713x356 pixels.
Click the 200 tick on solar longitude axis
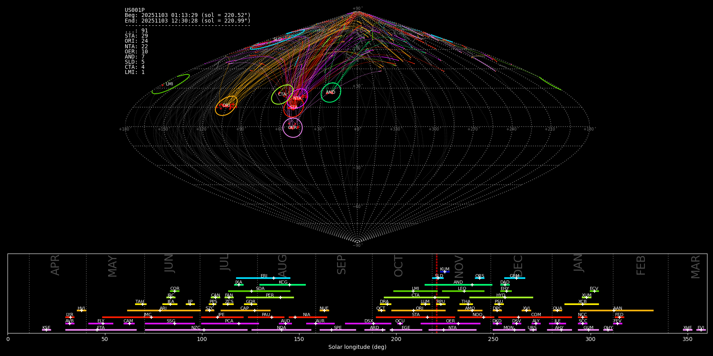click(x=396, y=339)
